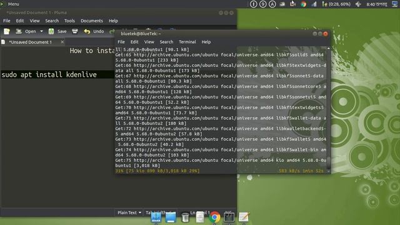Click the 'sudo apt install kdenlive' line
The width and height of the screenshot is (400, 225).
point(49,74)
